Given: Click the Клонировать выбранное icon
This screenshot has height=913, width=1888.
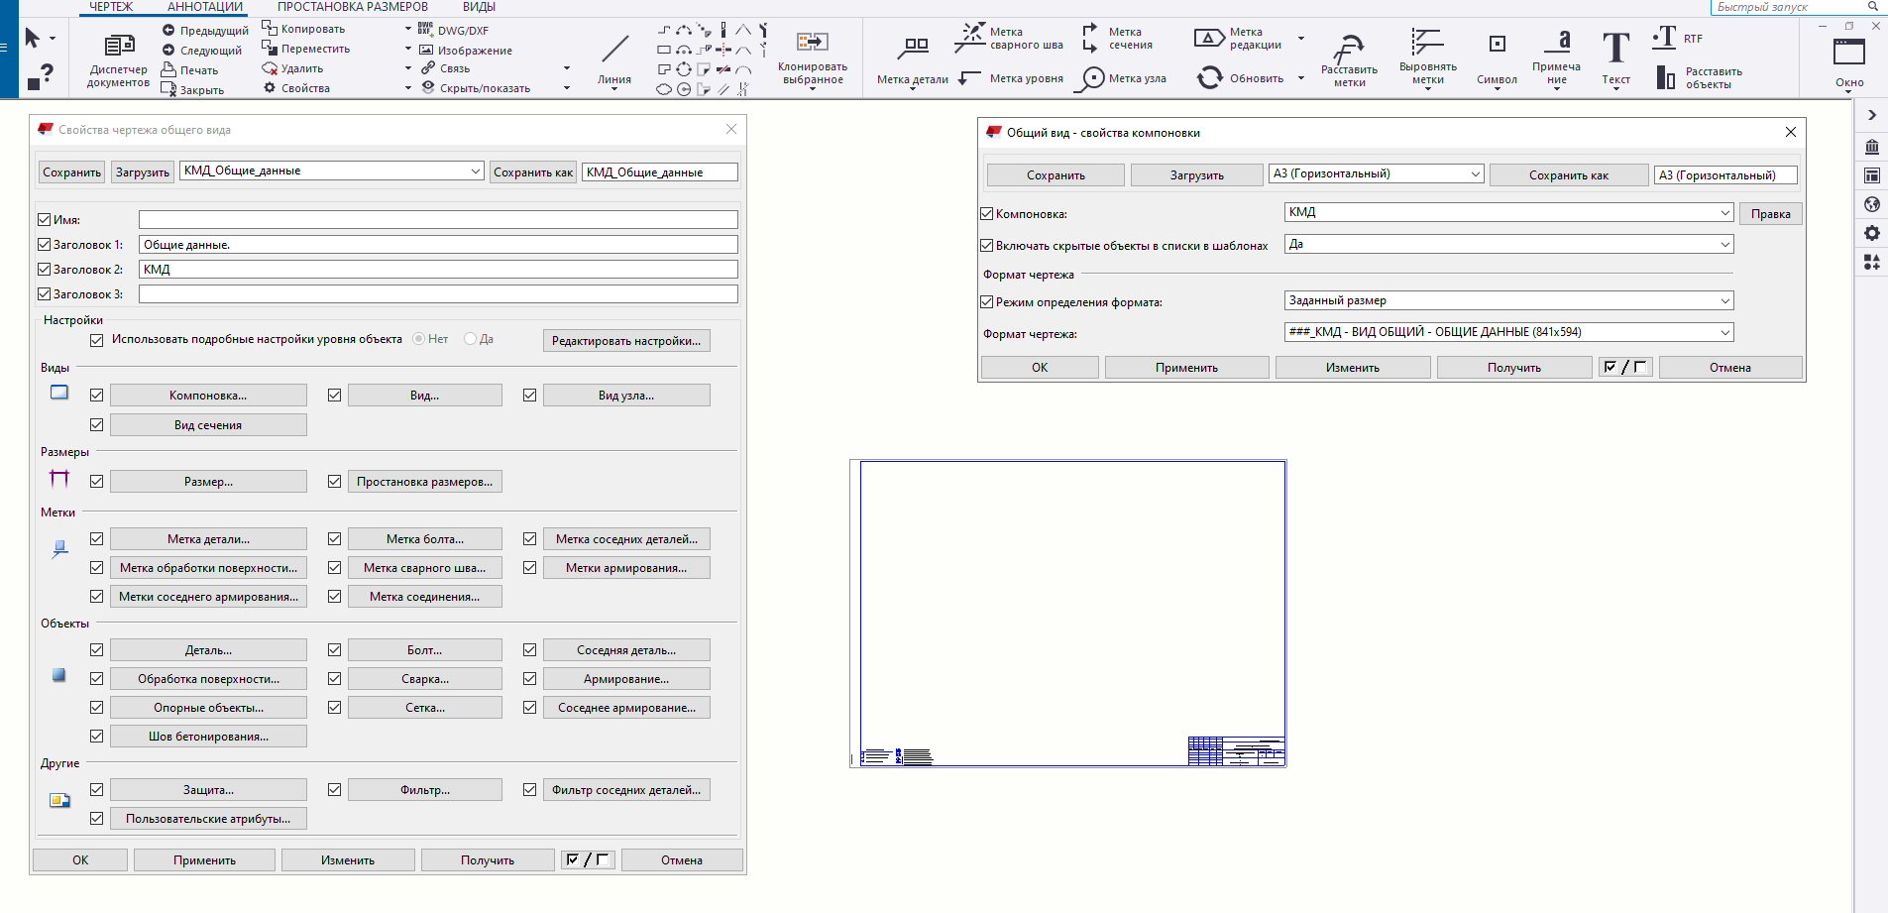Looking at the screenshot, I should (x=812, y=43).
